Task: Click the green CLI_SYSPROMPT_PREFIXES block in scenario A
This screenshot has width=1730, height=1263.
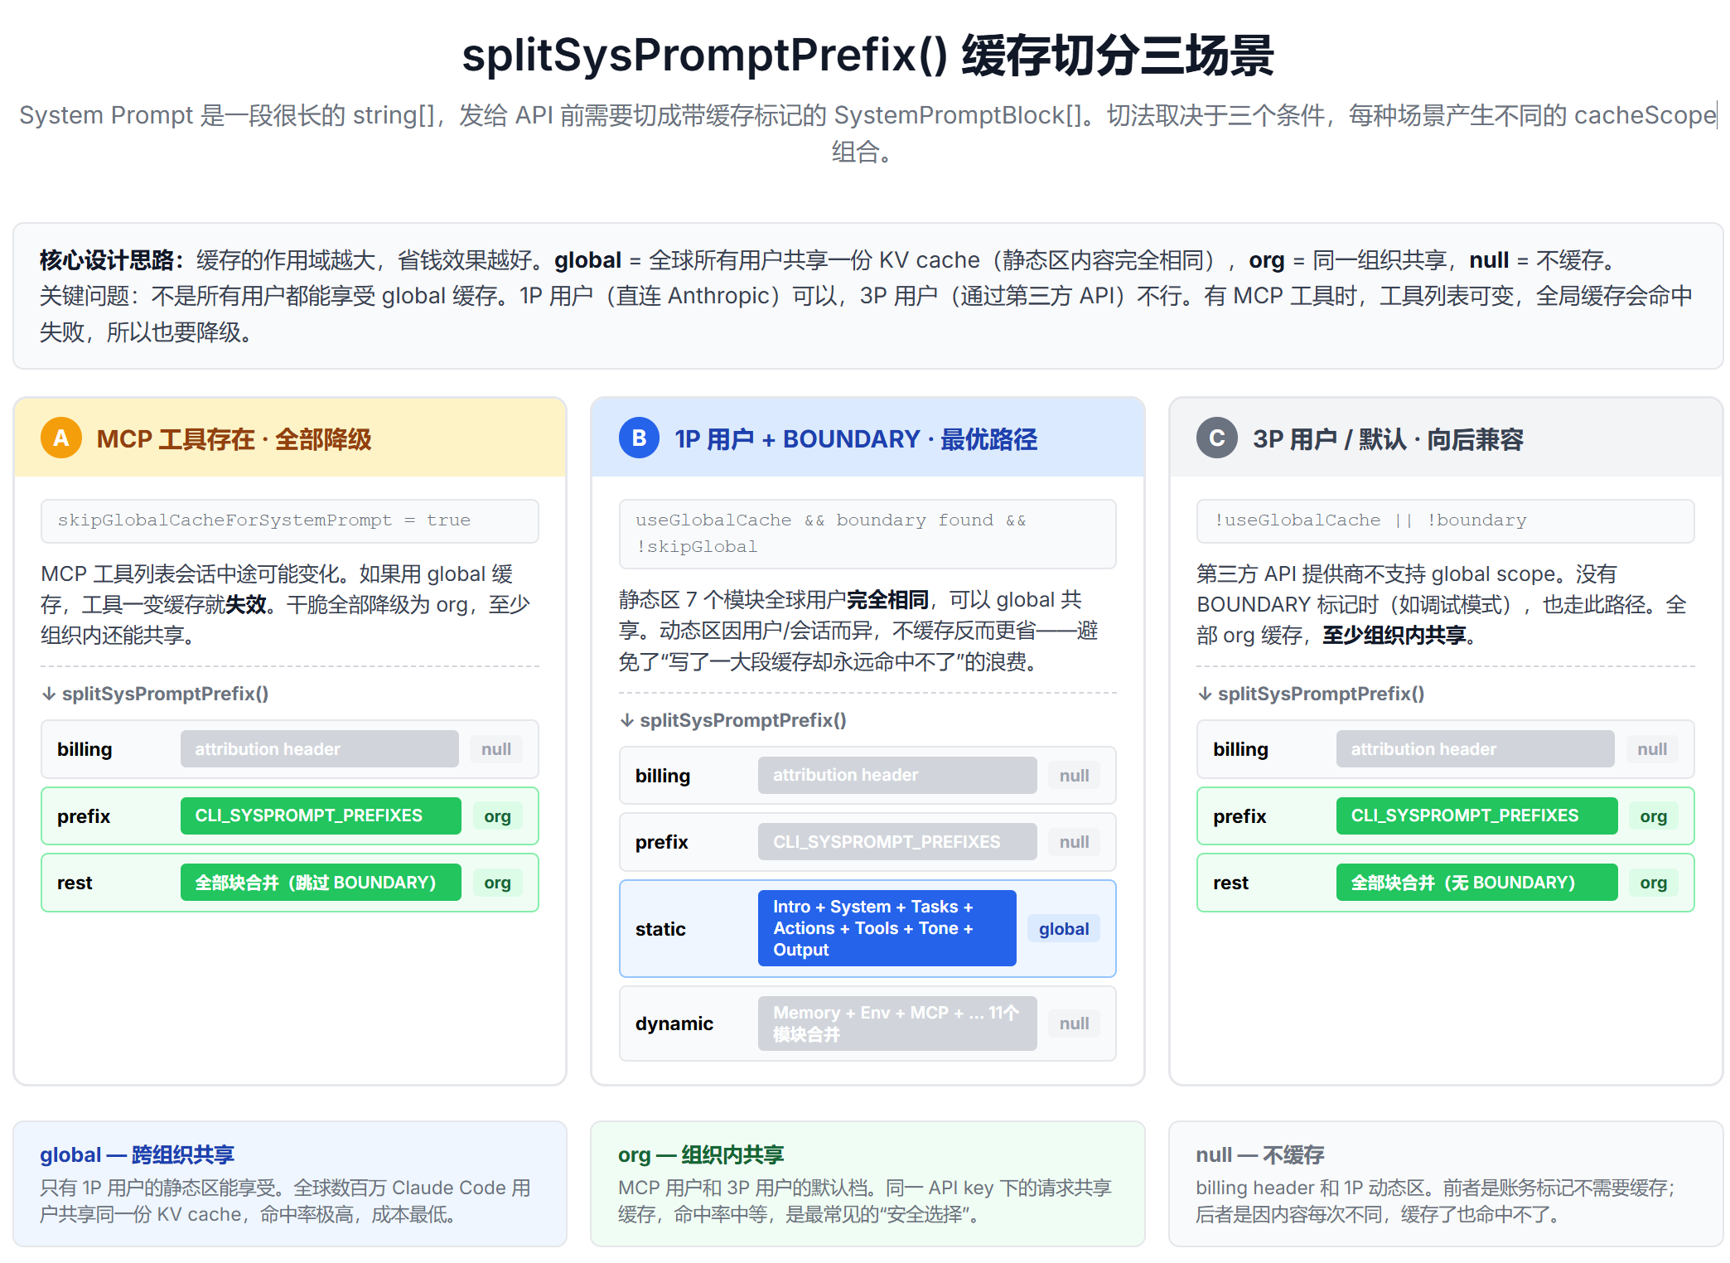Action: 321,815
